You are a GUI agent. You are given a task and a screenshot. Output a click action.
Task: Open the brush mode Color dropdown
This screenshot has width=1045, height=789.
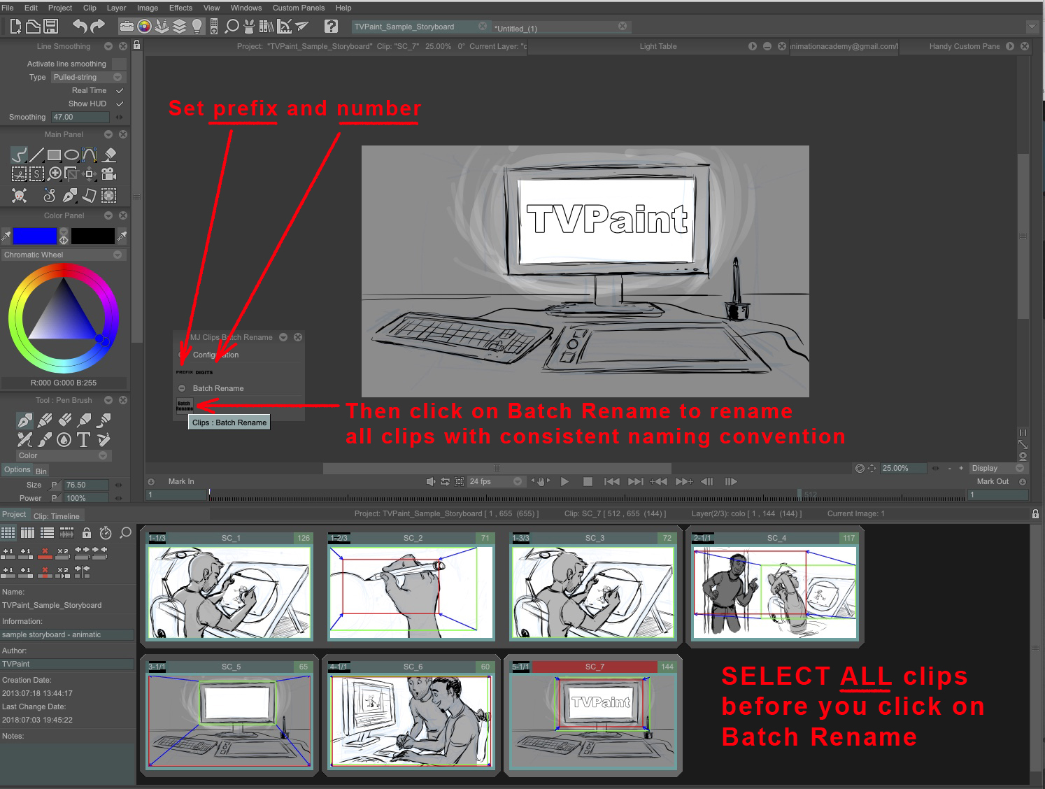tap(63, 455)
